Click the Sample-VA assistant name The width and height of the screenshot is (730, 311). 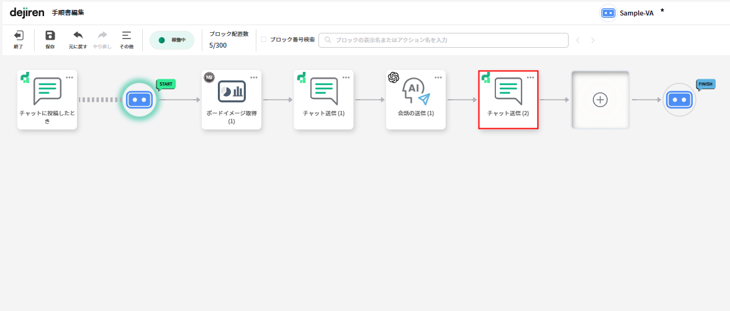[636, 13]
